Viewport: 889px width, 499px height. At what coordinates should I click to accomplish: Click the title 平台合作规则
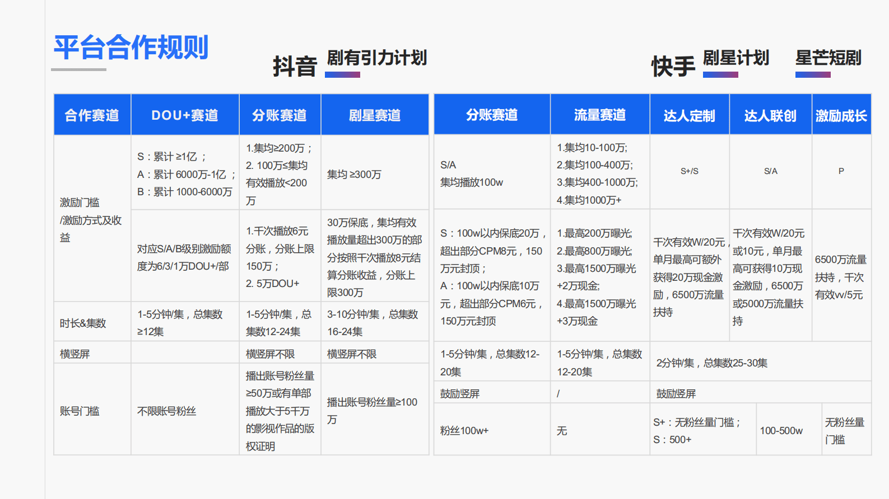(131, 47)
